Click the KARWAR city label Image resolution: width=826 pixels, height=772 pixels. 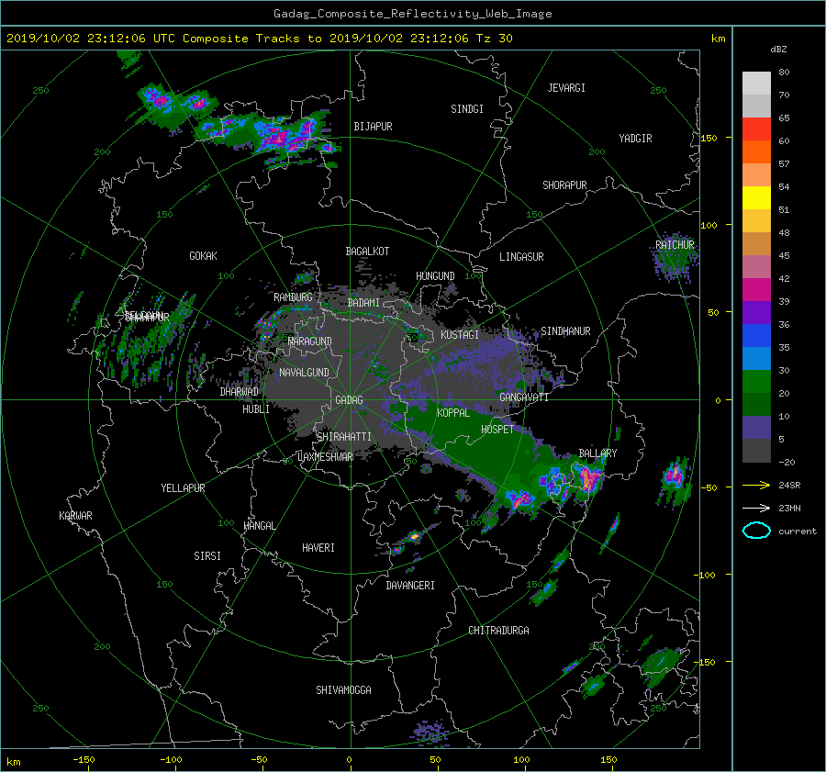click(x=75, y=516)
